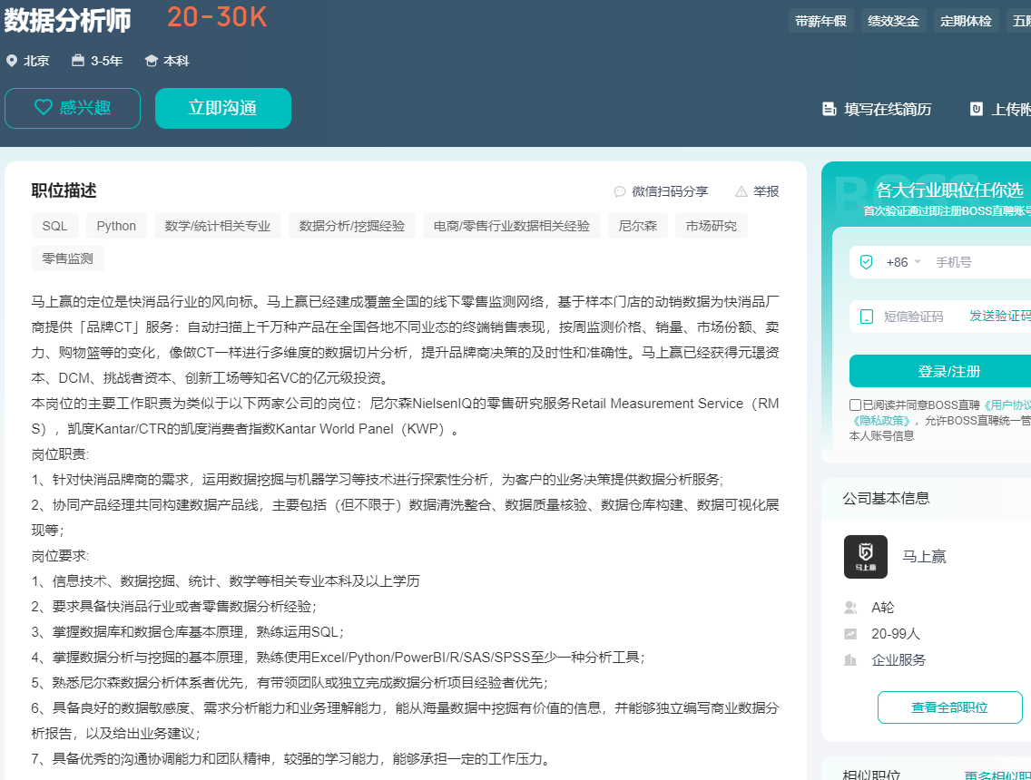Click the warning triangle report icon
The width and height of the screenshot is (1031, 780).
tap(741, 192)
